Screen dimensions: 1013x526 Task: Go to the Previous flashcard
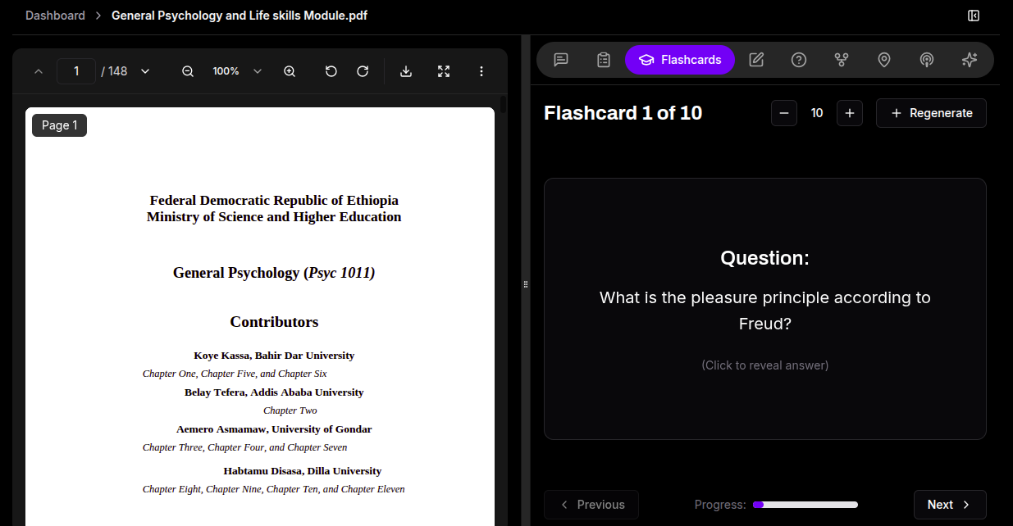coord(591,505)
